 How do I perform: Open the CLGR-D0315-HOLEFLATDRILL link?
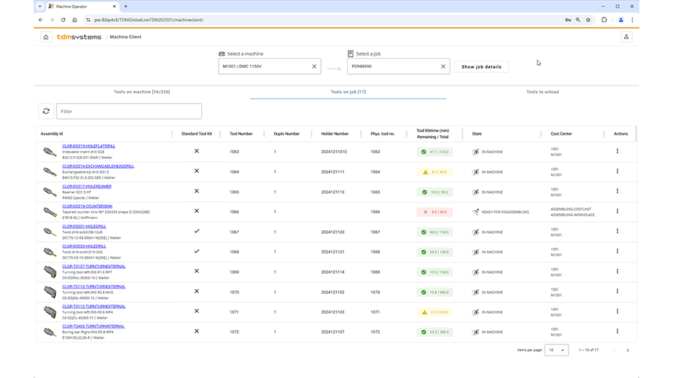pyautogui.click(x=88, y=146)
